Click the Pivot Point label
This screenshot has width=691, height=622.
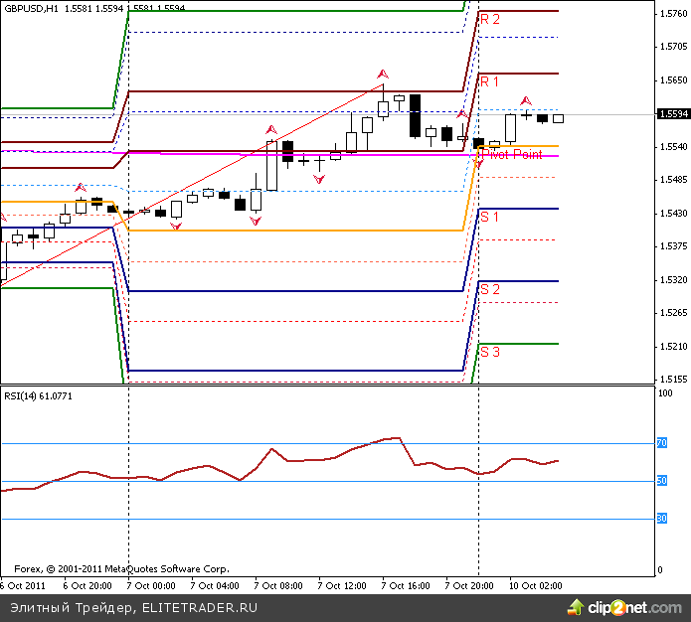[x=512, y=155]
